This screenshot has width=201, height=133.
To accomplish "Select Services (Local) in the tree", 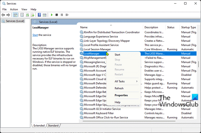I will 15,21.
